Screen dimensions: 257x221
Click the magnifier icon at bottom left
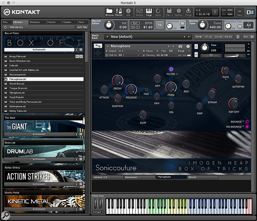pos(5,215)
